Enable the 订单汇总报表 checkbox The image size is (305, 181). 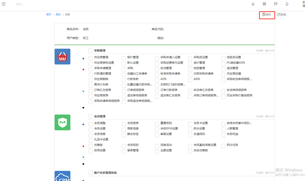pyautogui.click(x=91, y=91)
